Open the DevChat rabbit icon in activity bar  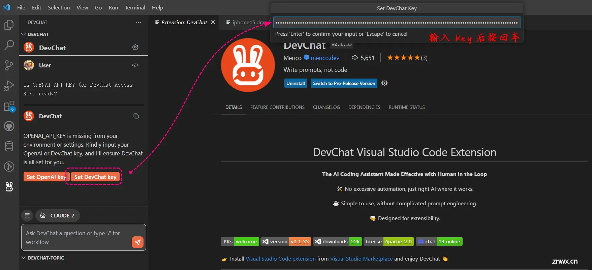(9, 187)
